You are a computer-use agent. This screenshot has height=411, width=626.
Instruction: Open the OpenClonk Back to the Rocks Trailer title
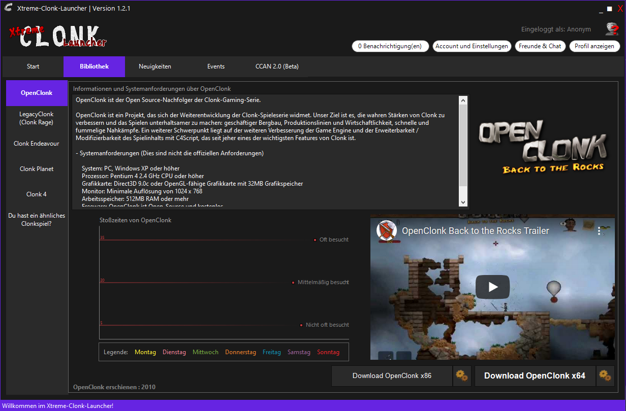[x=476, y=231]
